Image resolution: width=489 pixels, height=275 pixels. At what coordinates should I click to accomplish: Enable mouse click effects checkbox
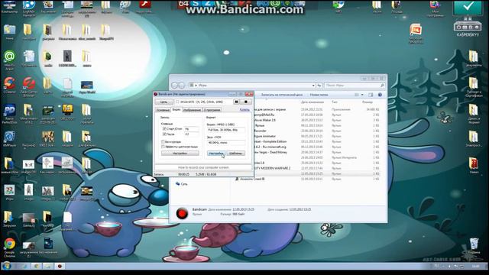point(163,147)
